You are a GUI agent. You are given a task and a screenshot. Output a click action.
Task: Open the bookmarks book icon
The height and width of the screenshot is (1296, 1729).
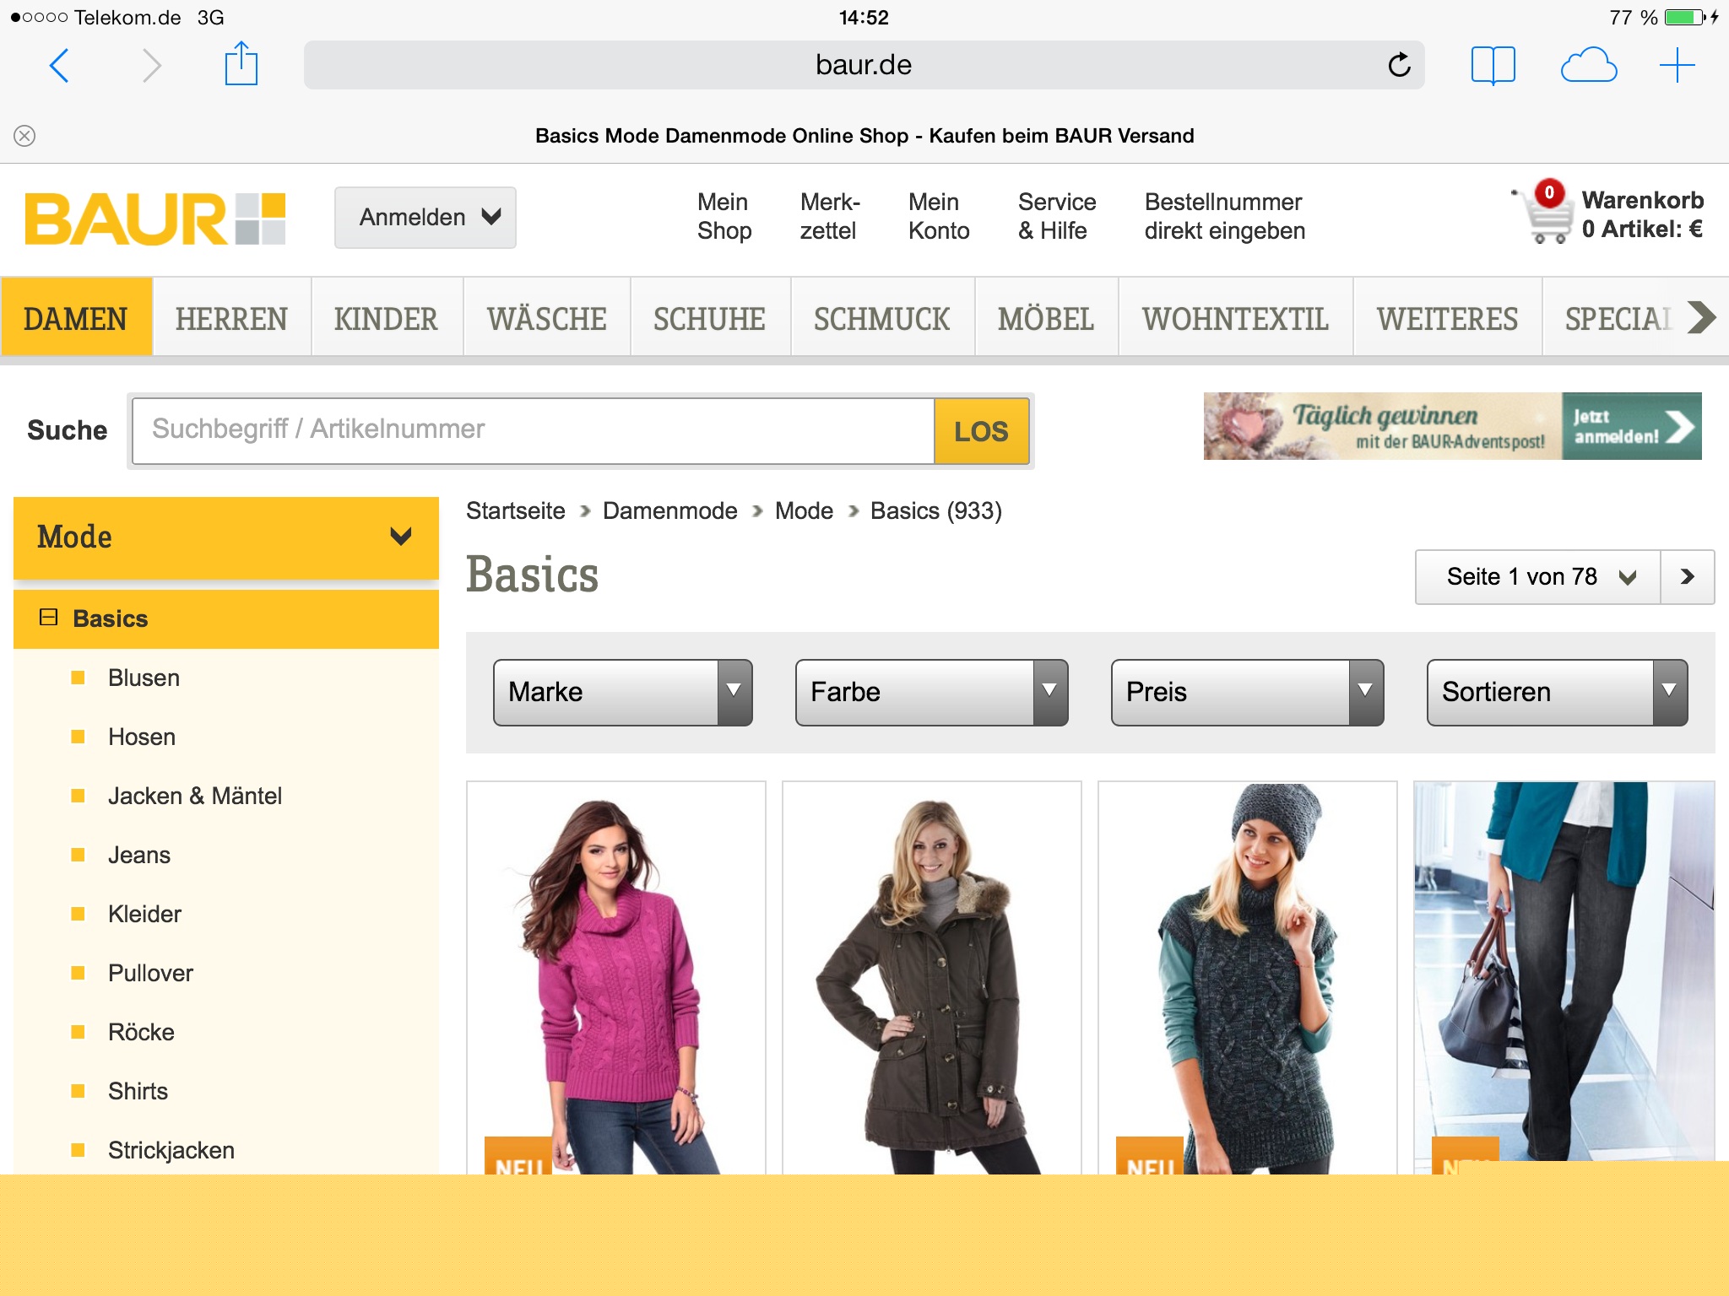[1493, 65]
